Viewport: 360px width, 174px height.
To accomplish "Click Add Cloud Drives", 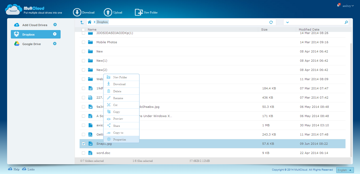I will [x=35, y=25].
